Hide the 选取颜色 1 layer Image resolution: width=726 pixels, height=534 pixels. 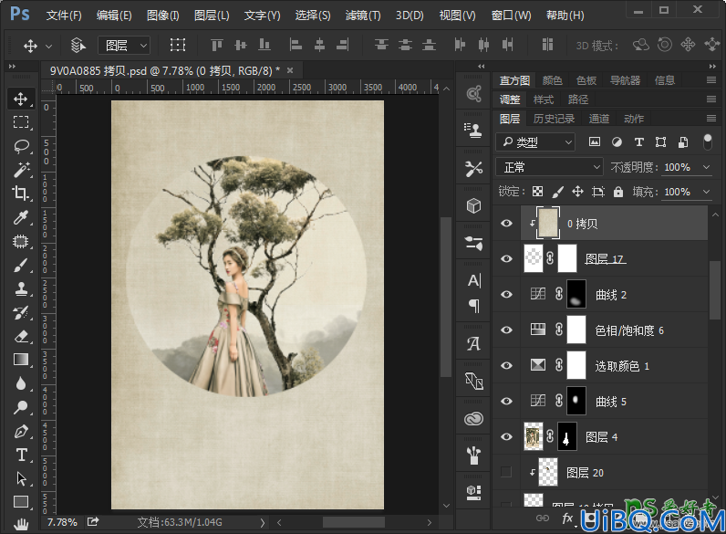tap(506, 366)
